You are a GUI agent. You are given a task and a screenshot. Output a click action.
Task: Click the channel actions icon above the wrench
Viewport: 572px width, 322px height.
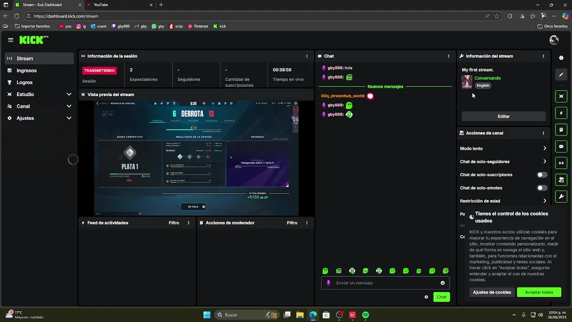[x=561, y=180]
